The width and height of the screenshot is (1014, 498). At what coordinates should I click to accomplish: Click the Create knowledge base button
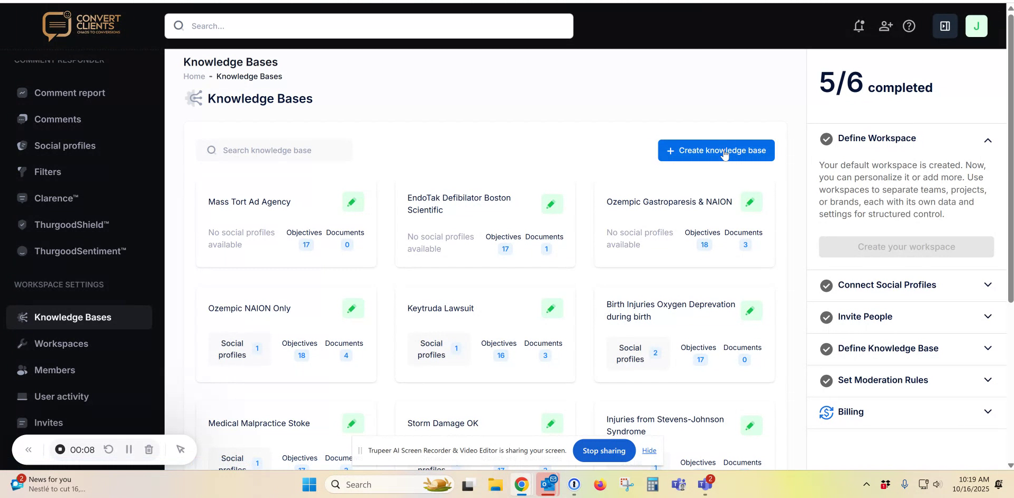716,150
